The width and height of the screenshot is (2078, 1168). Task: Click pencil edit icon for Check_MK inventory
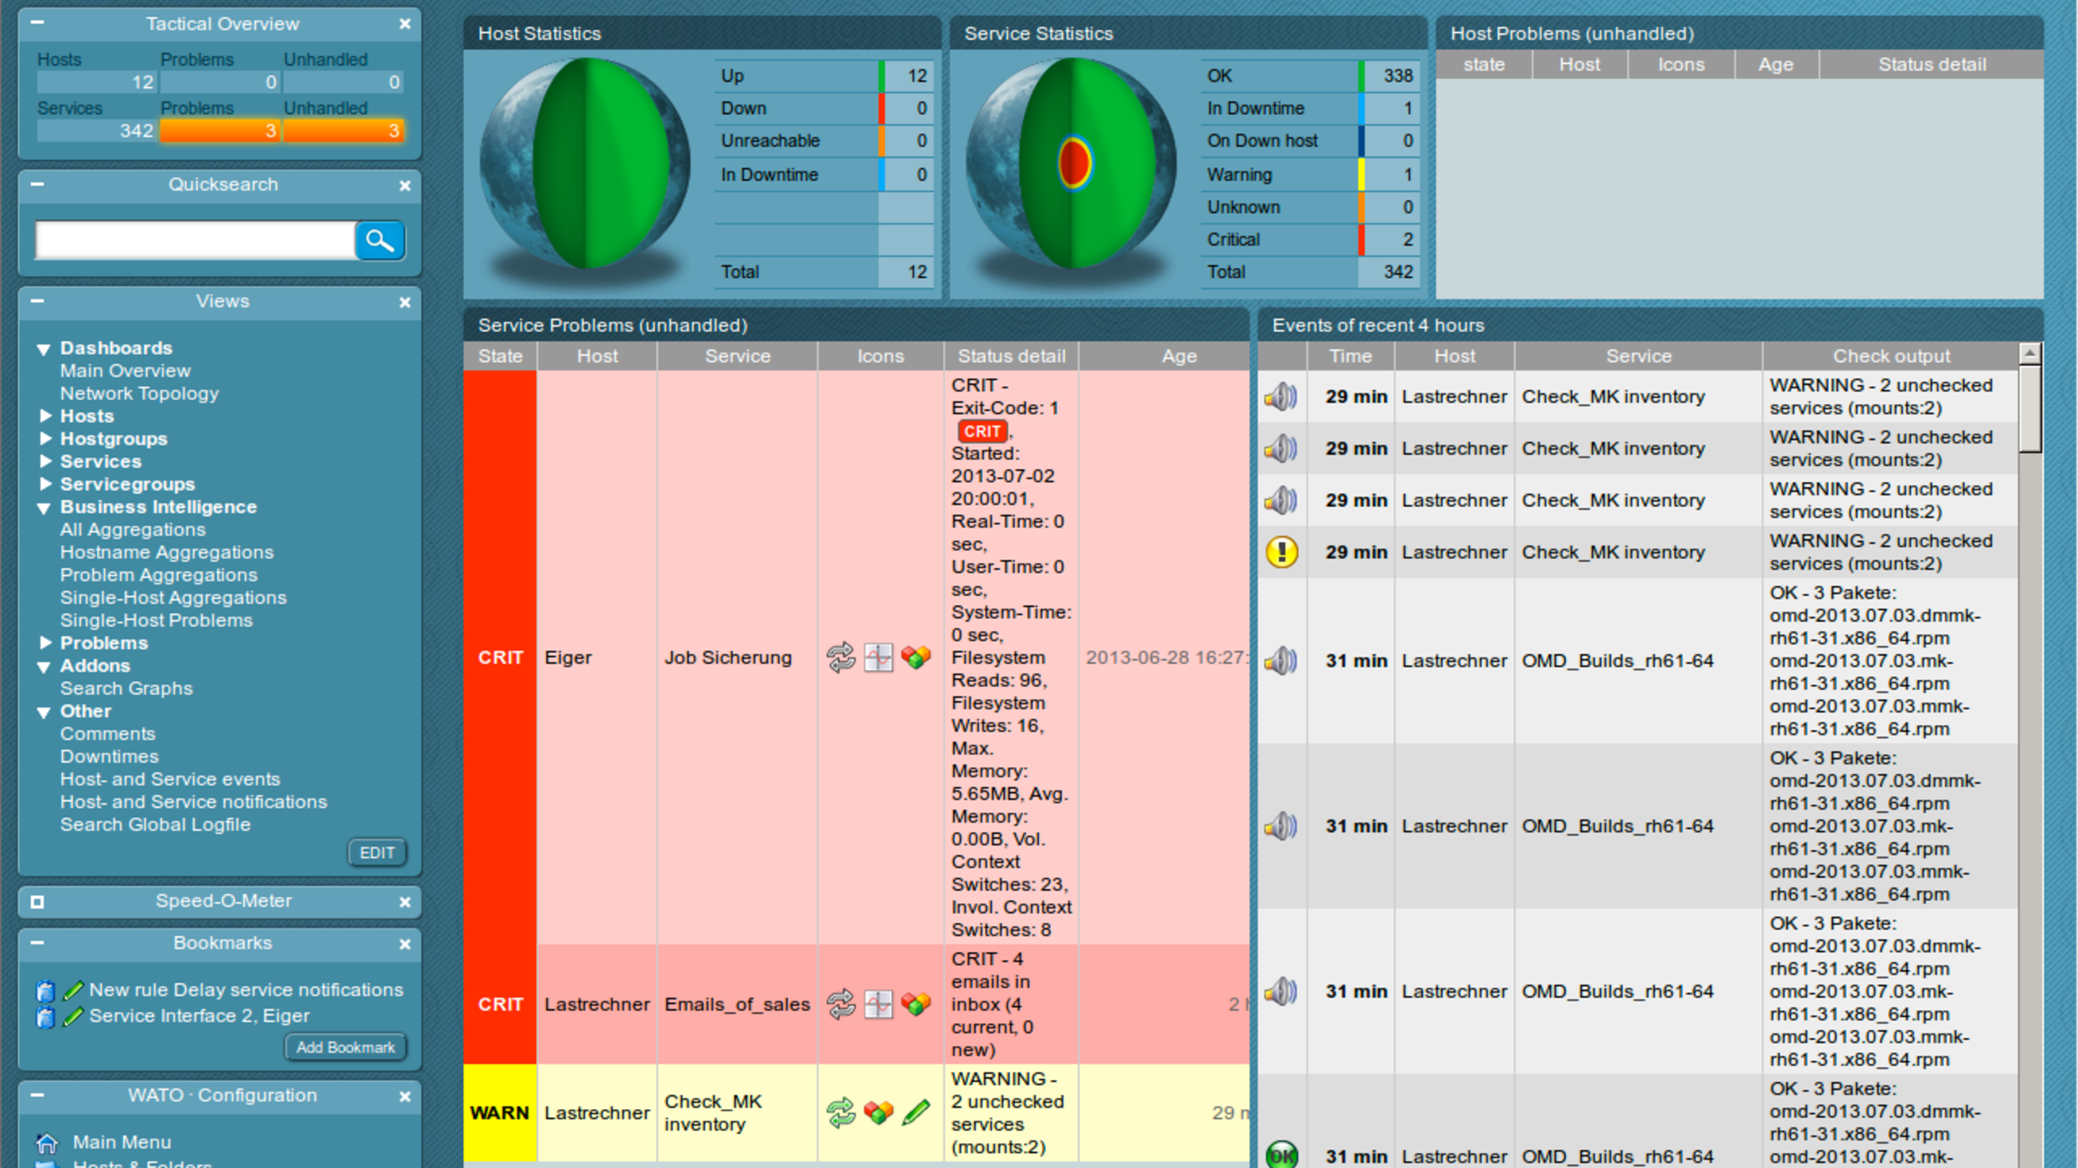point(916,1112)
